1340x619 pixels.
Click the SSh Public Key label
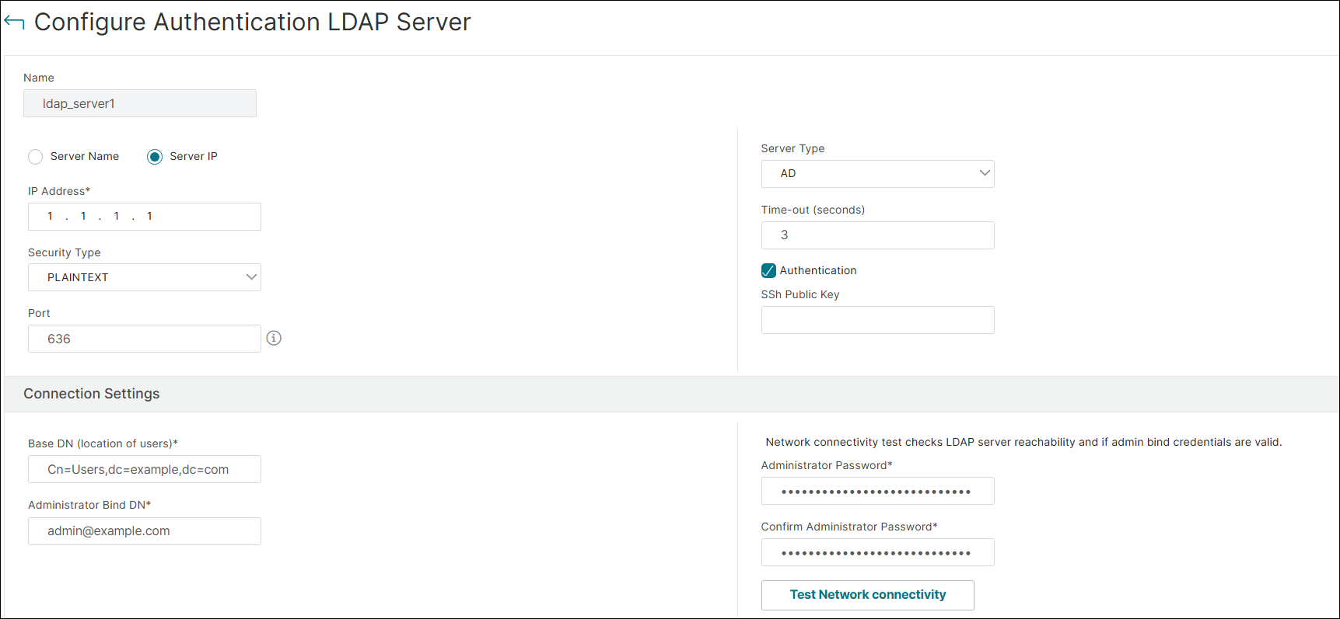click(800, 294)
